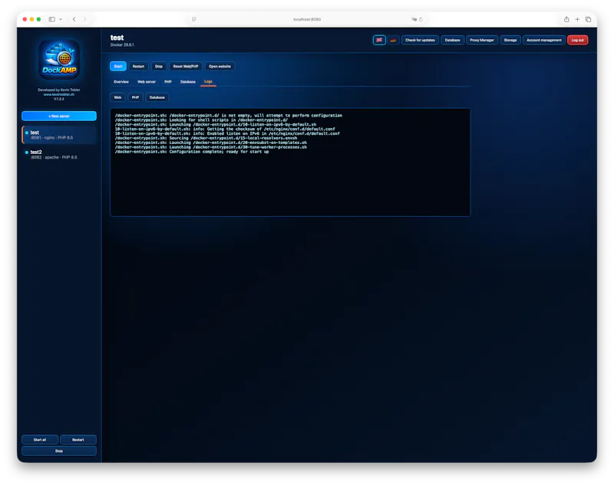Screen dimensions: 614x485
Task: Open website for the test server
Action: 220,67
